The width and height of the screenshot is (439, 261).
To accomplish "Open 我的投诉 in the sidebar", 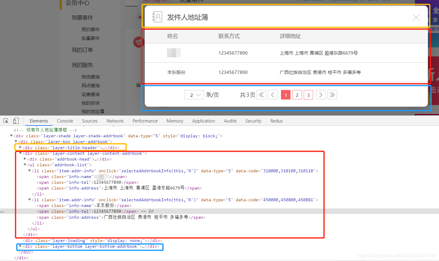I will 91,103.
